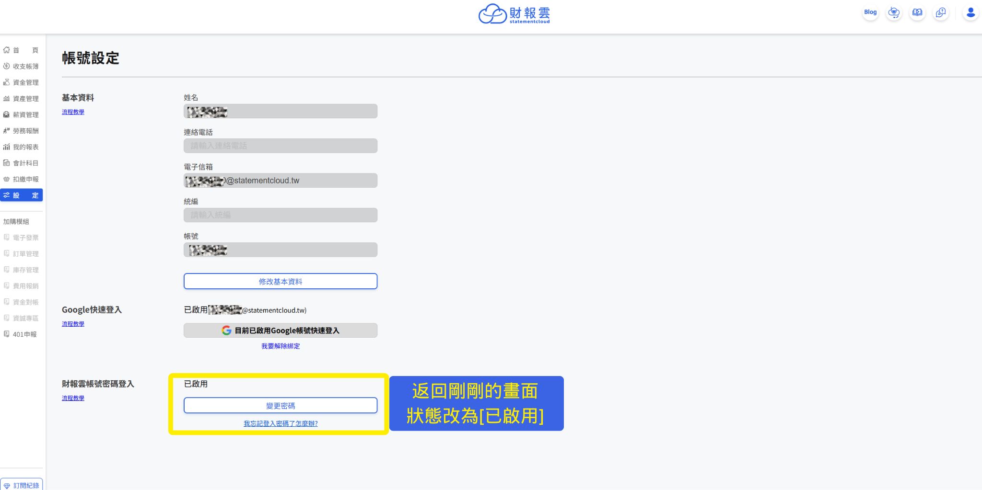The height and width of the screenshot is (490, 982).
Task: Open the 庫存管理 add-on module
Action: pos(21,270)
